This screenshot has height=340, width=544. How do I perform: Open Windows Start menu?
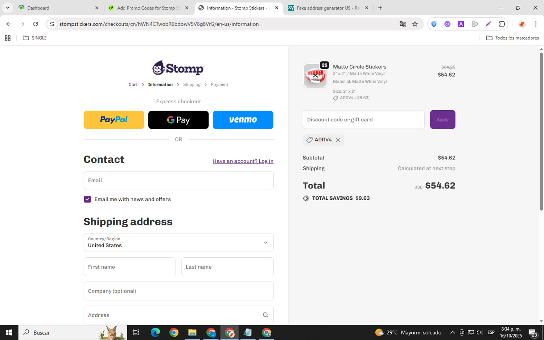pyautogui.click(x=9, y=332)
